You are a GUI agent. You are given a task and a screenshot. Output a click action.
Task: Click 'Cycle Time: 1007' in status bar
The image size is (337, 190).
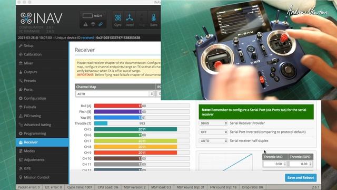pos(80,187)
